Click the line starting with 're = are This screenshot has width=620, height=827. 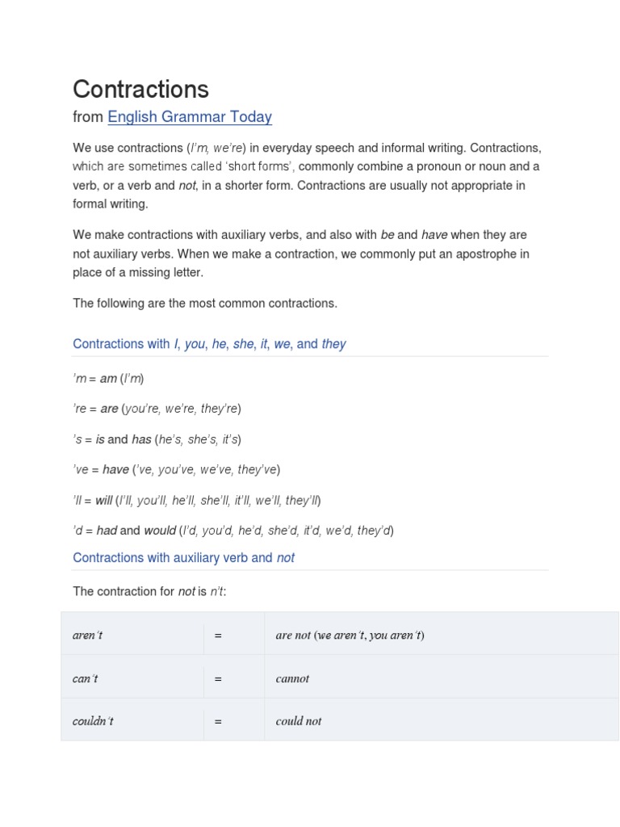pyautogui.click(x=157, y=409)
